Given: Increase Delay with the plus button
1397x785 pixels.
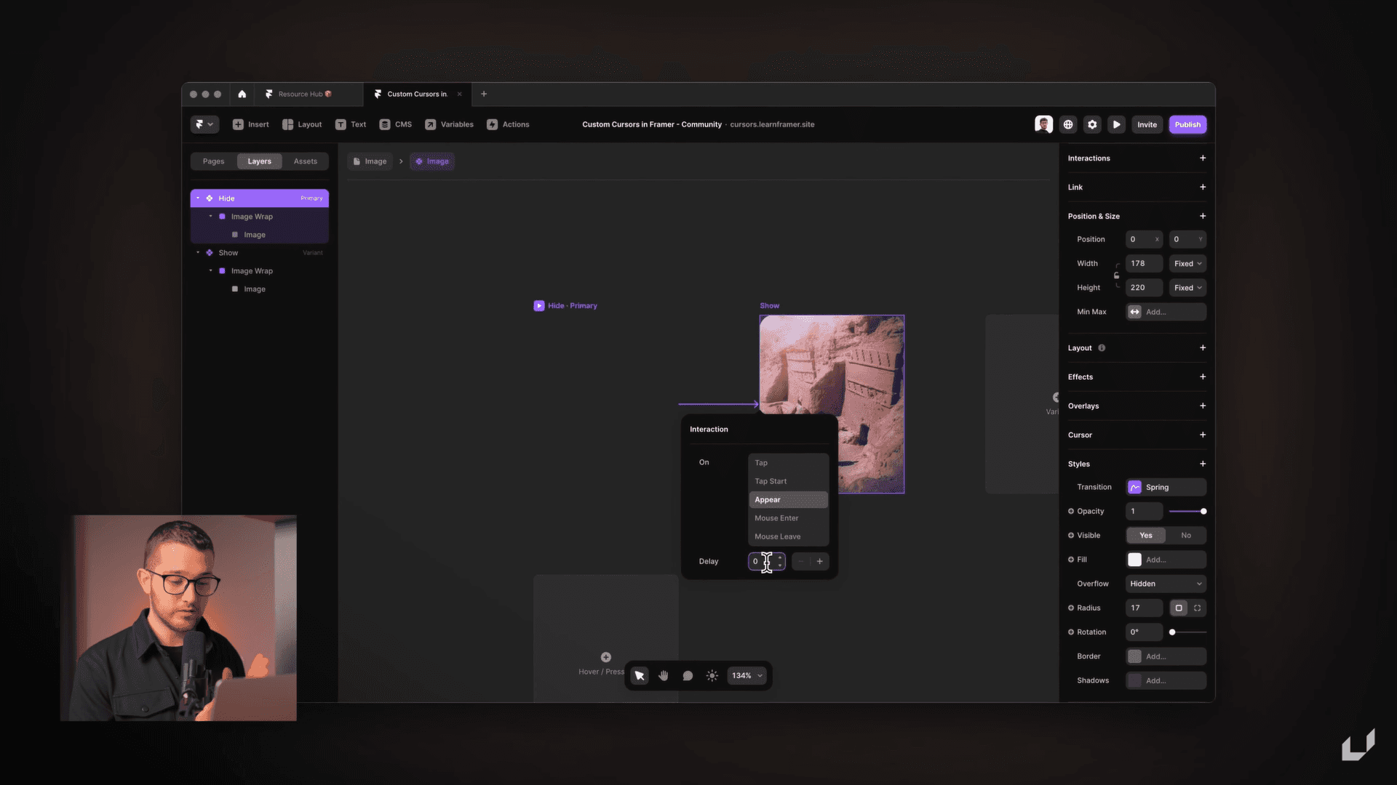Looking at the screenshot, I should 819,561.
